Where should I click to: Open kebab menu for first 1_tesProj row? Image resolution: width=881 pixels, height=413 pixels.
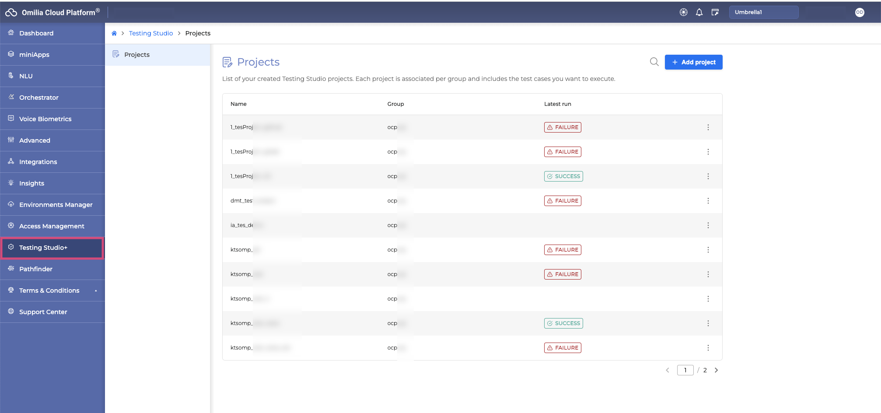tap(708, 127)
